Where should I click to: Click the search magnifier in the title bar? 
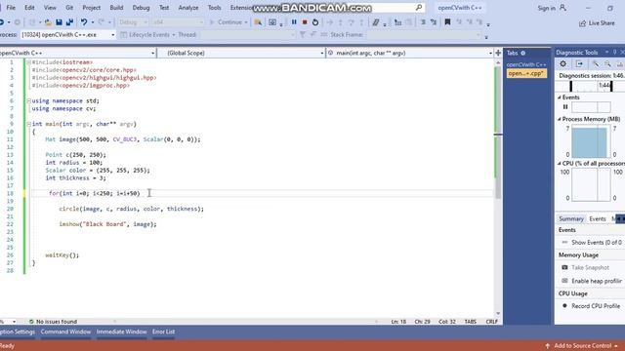pos(419,8)
